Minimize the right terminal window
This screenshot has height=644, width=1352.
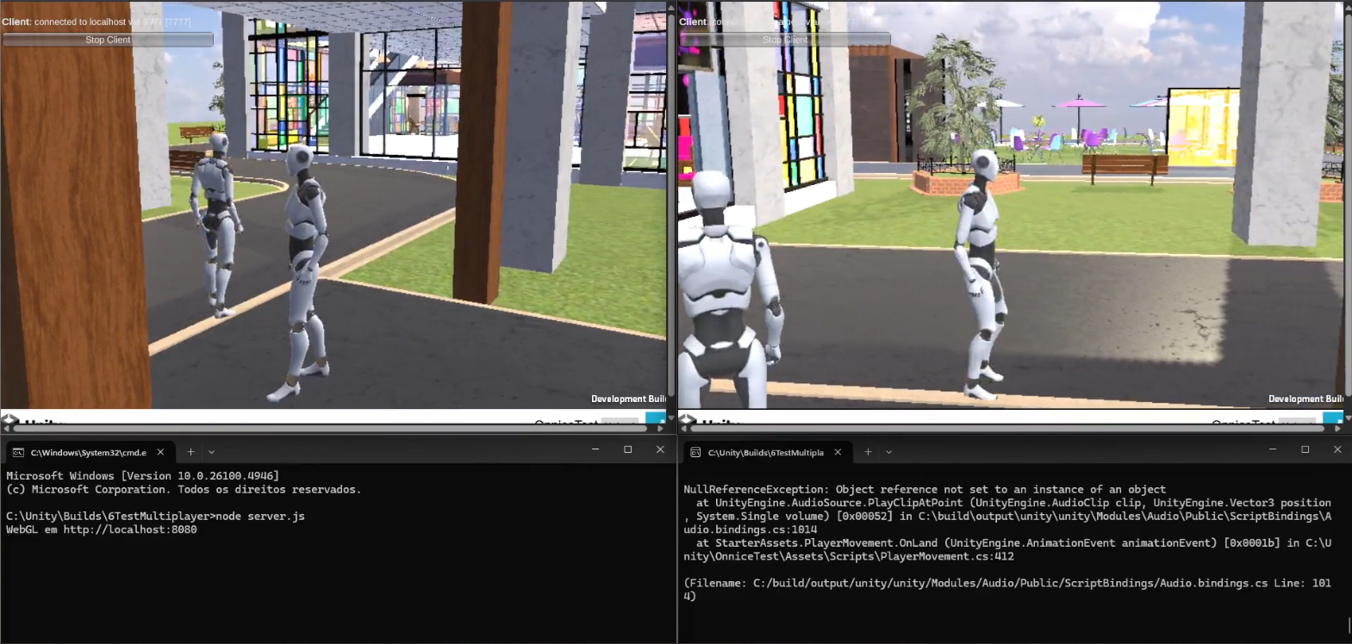click(1272, 449)
